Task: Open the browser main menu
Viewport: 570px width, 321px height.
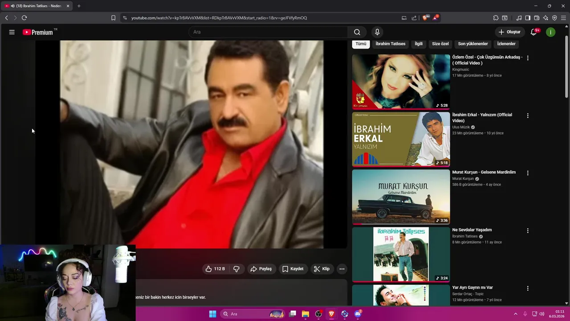Action: pos(564,18)
